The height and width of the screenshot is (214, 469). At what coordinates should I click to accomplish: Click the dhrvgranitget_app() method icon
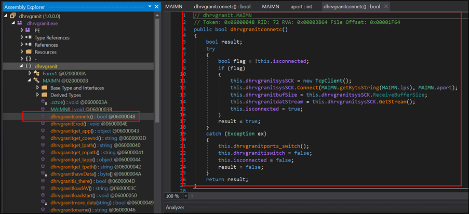coord(43,131)
